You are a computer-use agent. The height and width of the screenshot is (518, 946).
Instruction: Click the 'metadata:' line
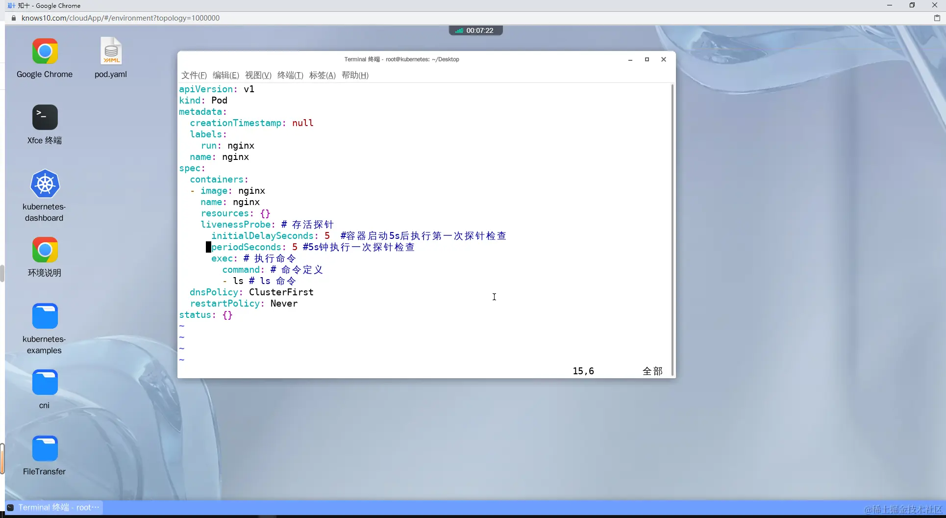203,112
